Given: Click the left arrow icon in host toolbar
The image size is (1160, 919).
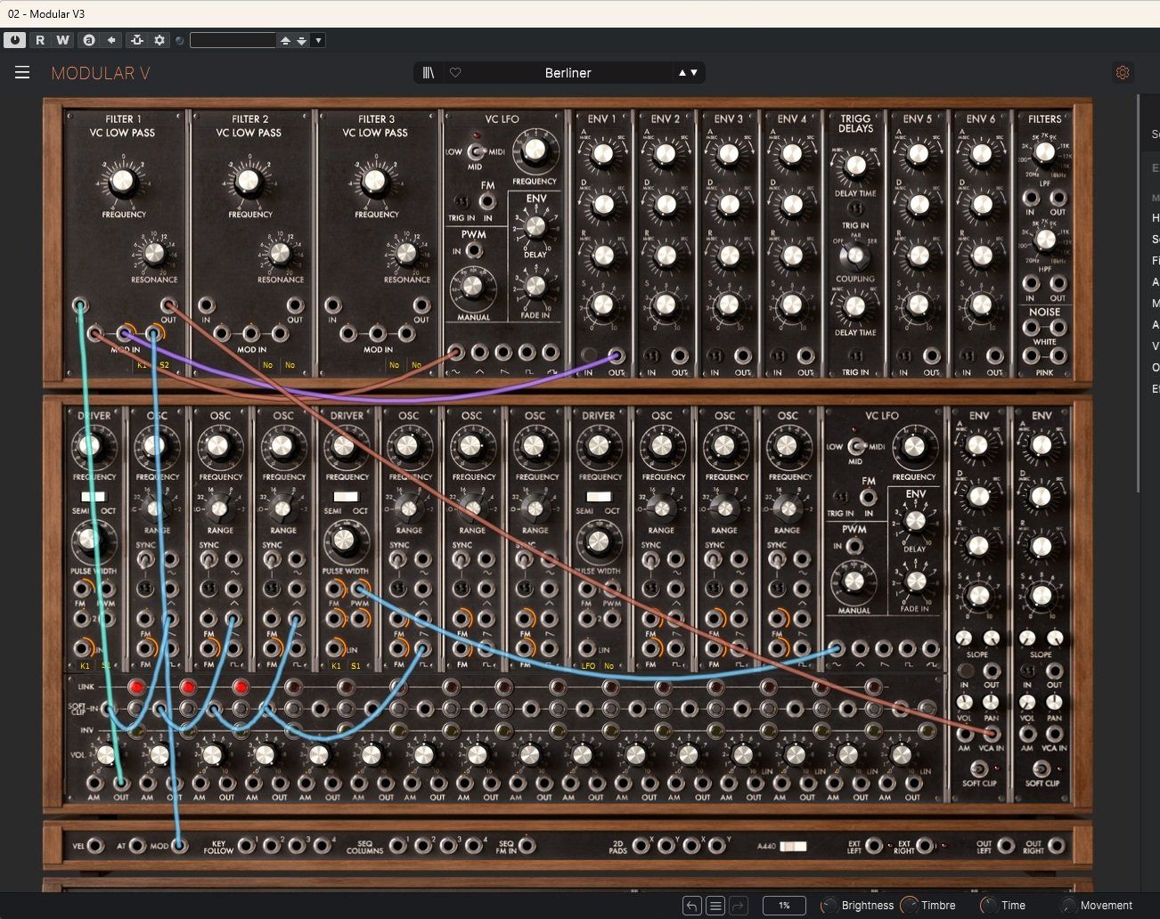Looking at the screenshot, I should 111,40.
